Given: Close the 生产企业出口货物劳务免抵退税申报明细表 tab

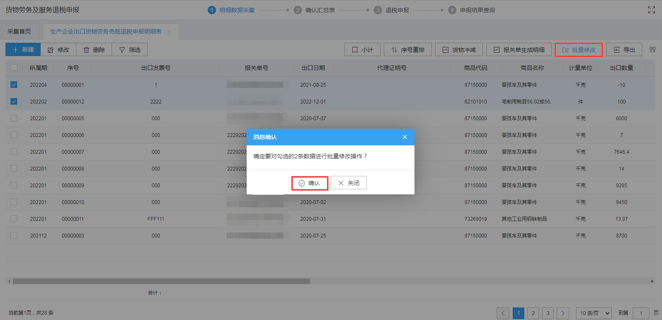Looking at the screenshot, I should [169, 31].
